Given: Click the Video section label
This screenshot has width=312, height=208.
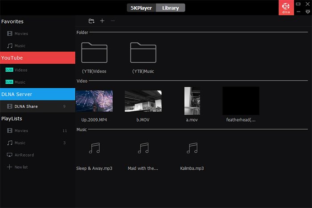Looking at the screenshot, I should point(82,81).
